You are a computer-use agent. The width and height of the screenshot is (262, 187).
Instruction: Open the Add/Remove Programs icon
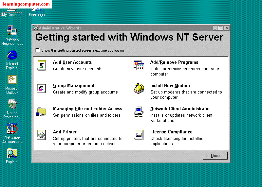[x=139, y=65]
